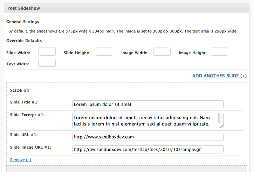
Task: Click the General Settings heading
Action: tap(23, 22)
